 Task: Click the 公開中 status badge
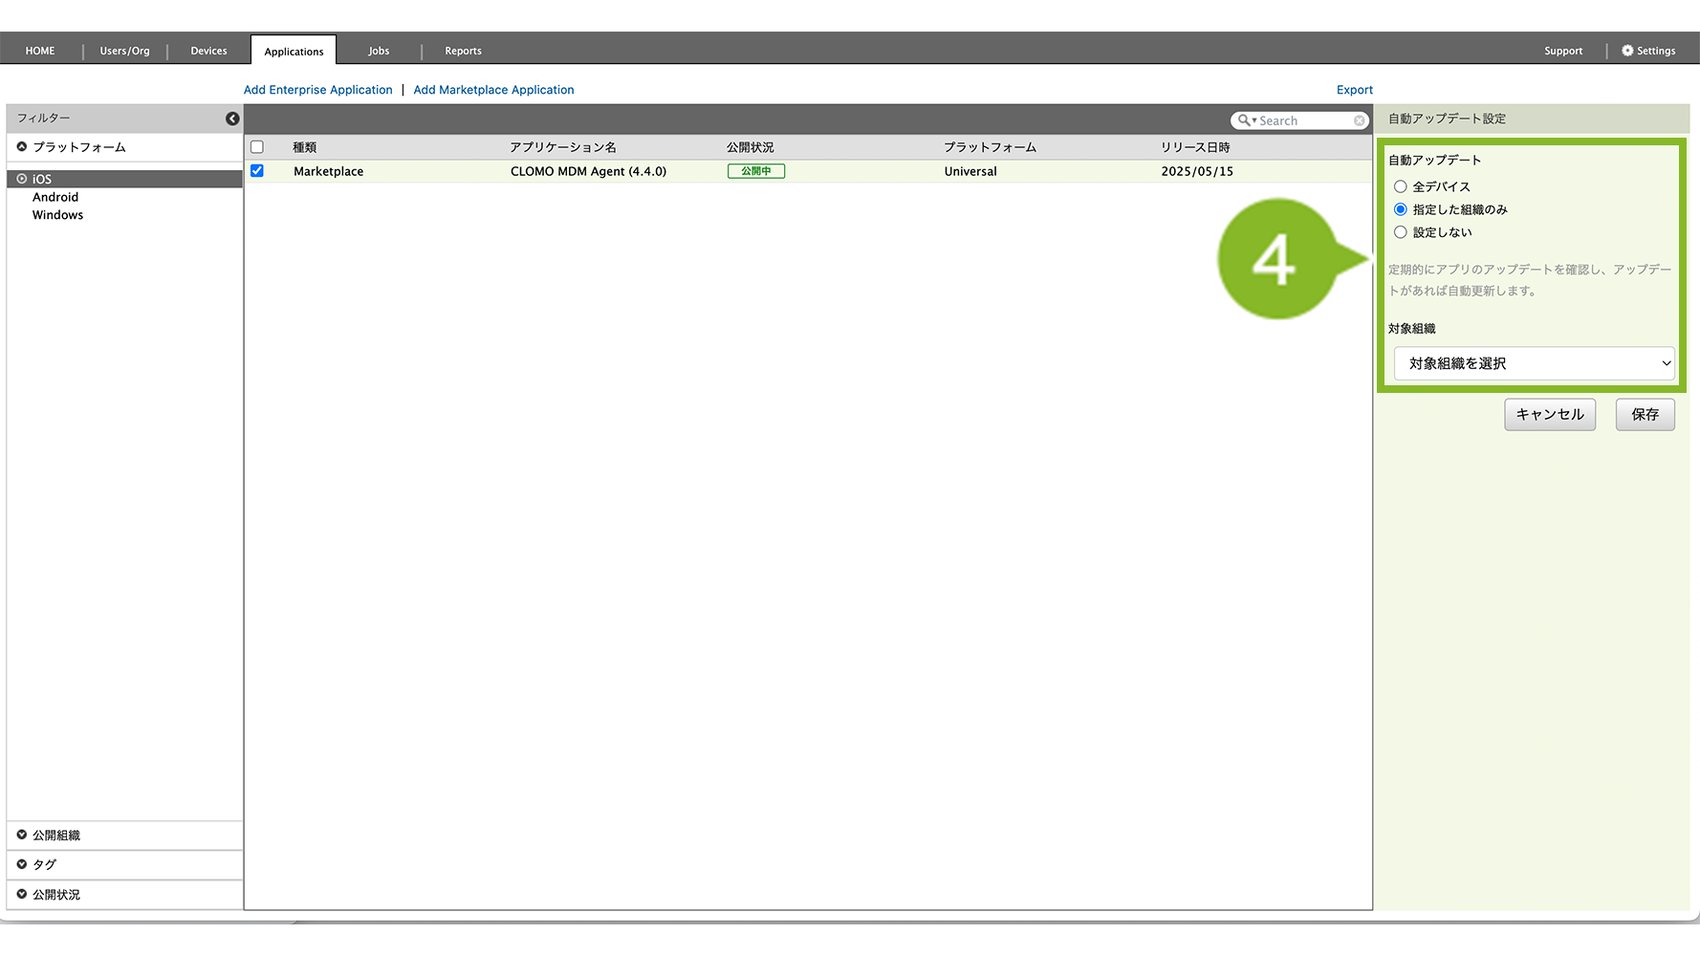point(755,171)
